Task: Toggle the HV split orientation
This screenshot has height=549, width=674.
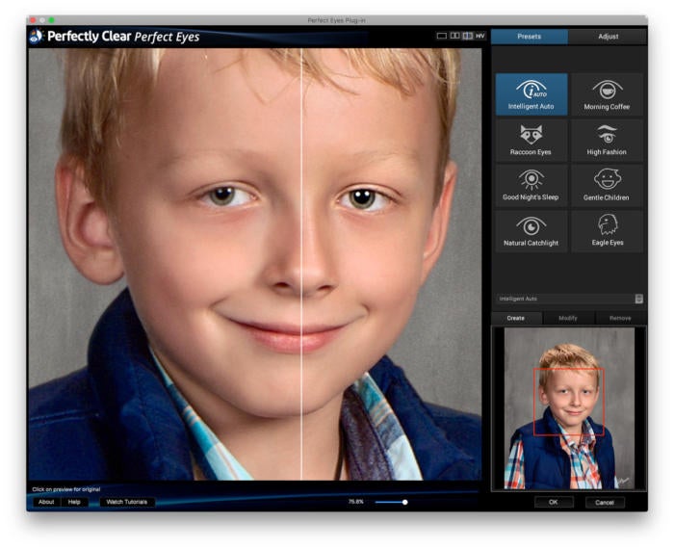Action: [480, 36]
